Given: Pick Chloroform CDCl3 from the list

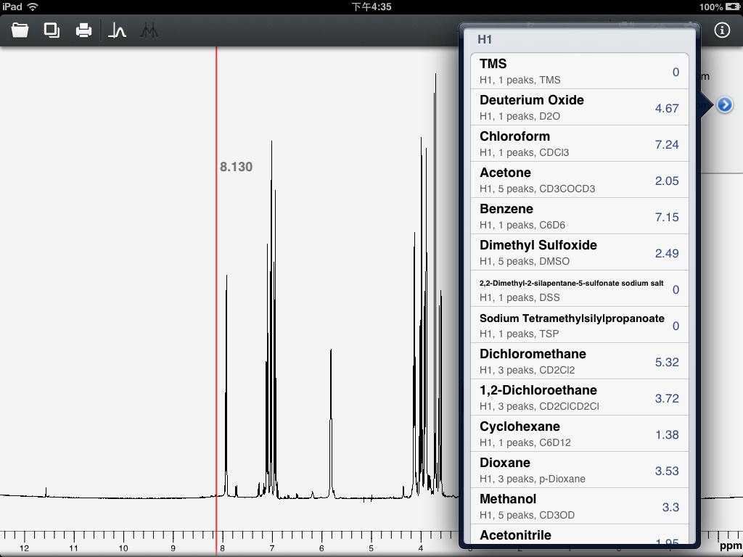Looking at the screenshot, I should coord(579,144).
